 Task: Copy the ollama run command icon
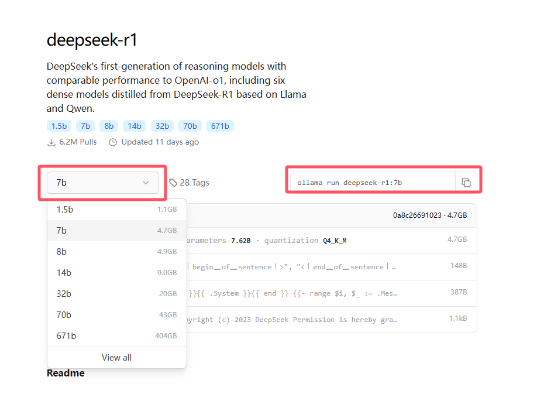click(x=466, y=183)
